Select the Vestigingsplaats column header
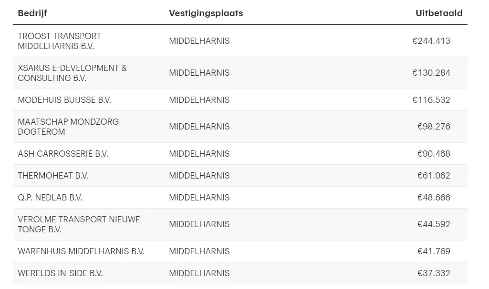The image size is (489, 289). [x=206, y=13]
